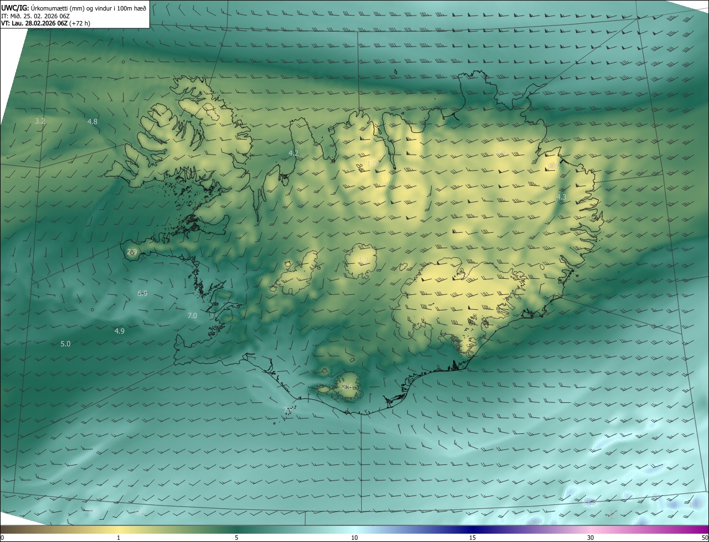The height and width of the screenshot is (542, 709).
Task: Click the colorbar tick label 50
Action: [x=704, y=538]
